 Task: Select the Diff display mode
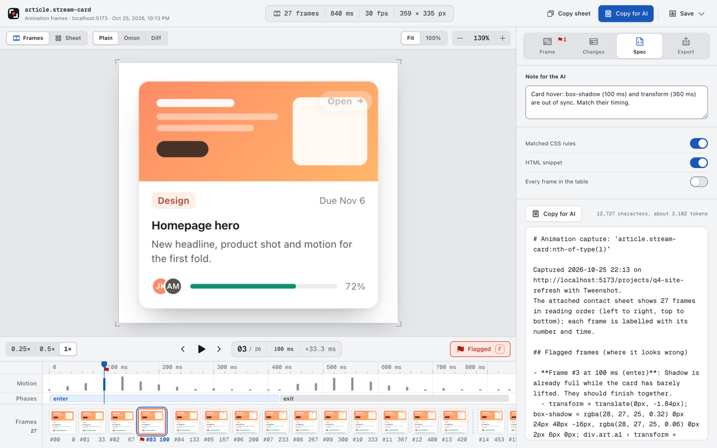point(156,38)
